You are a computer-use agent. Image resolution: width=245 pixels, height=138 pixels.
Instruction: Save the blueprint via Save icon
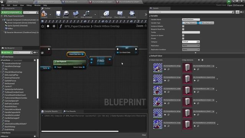(58, 14)
